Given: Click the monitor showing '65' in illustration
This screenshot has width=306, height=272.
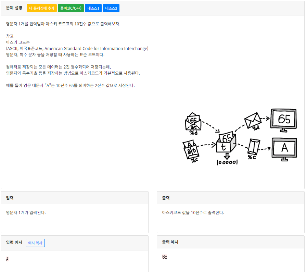Looking at the screenshot, I should point(284,119).
